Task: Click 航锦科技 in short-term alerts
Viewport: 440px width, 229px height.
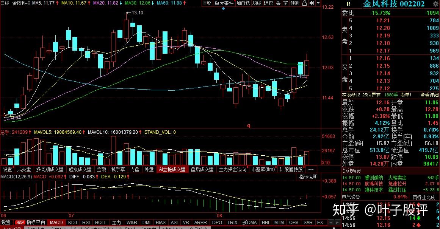Action: pyautogui.click(x=374, y=184)
